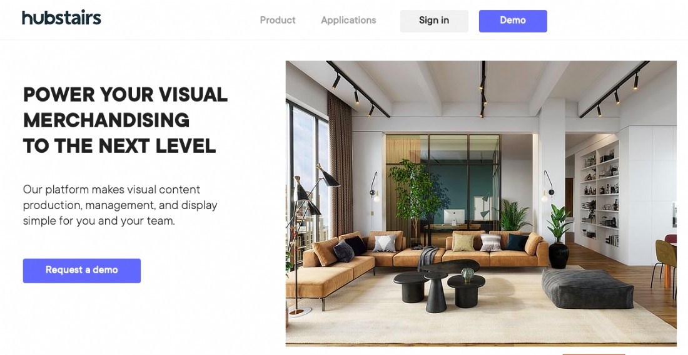Click the black round coffee tables
The image size is (688, 355).
tap(439, 285)
